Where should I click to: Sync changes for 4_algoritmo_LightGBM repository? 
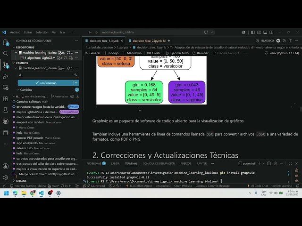tap(65, 58)
